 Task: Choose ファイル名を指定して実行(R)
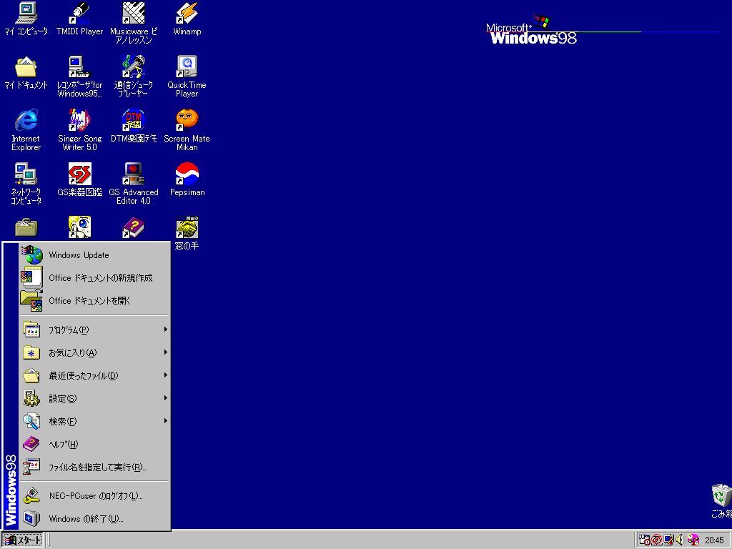[94, 467]
